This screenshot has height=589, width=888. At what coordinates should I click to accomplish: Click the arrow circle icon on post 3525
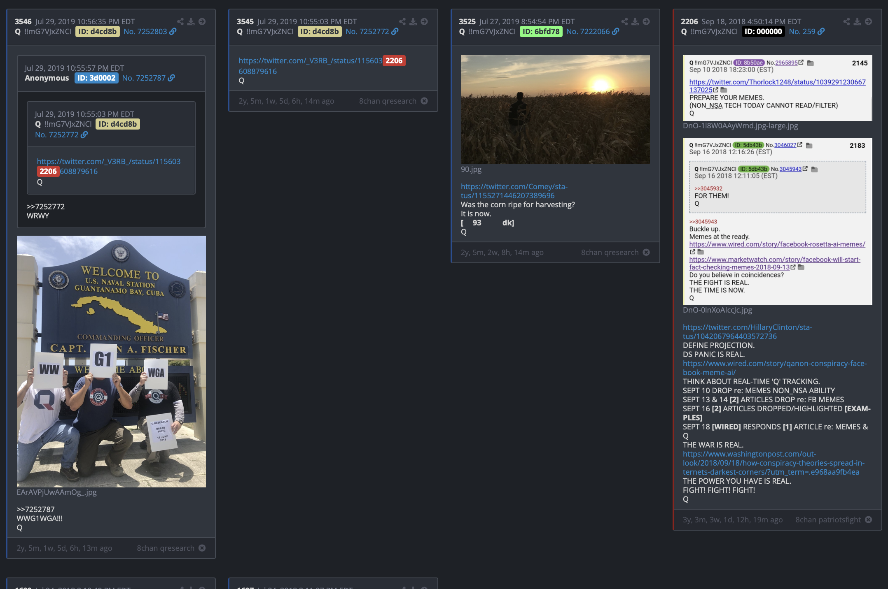646,21
